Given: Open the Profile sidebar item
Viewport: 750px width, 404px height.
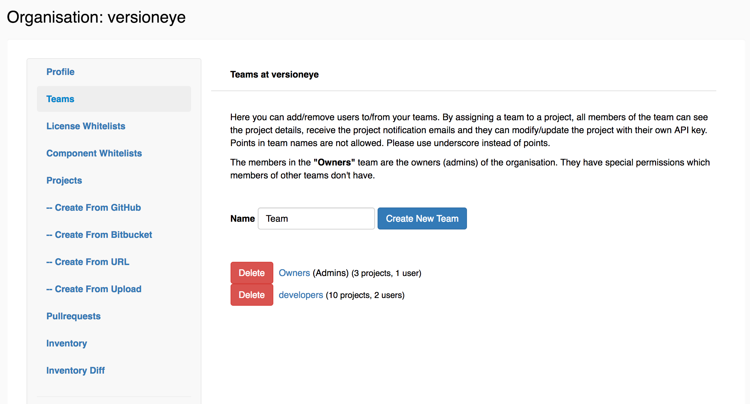Looking at the screenshot, I should coord(61,72).
